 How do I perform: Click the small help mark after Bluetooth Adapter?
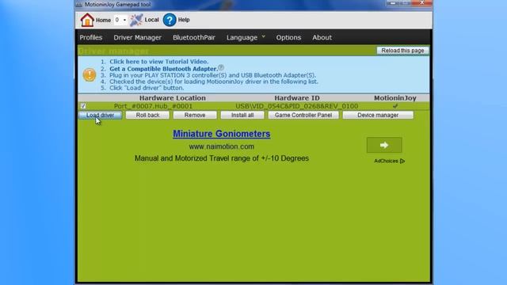tap(221, 67)
